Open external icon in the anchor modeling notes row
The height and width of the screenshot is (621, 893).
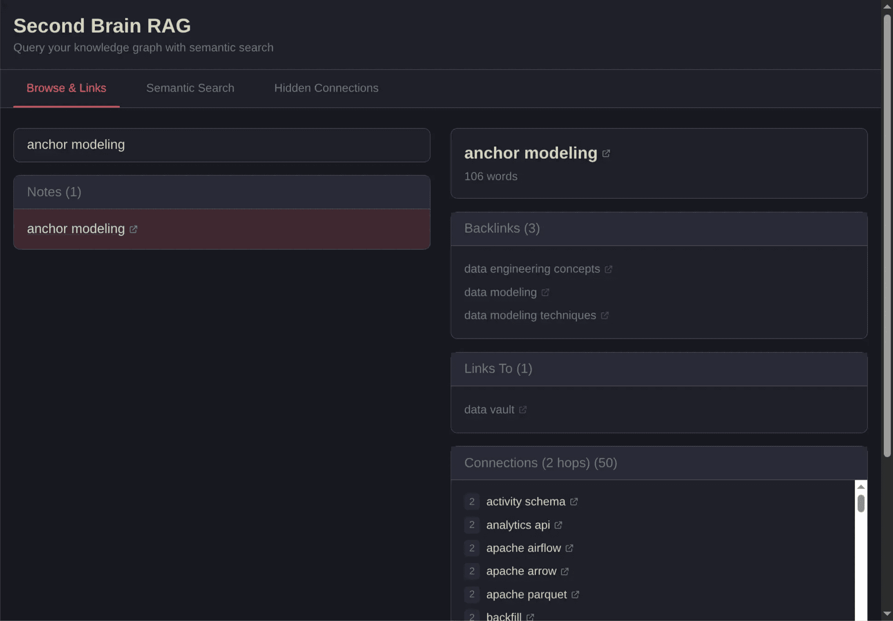click(133, 229)
